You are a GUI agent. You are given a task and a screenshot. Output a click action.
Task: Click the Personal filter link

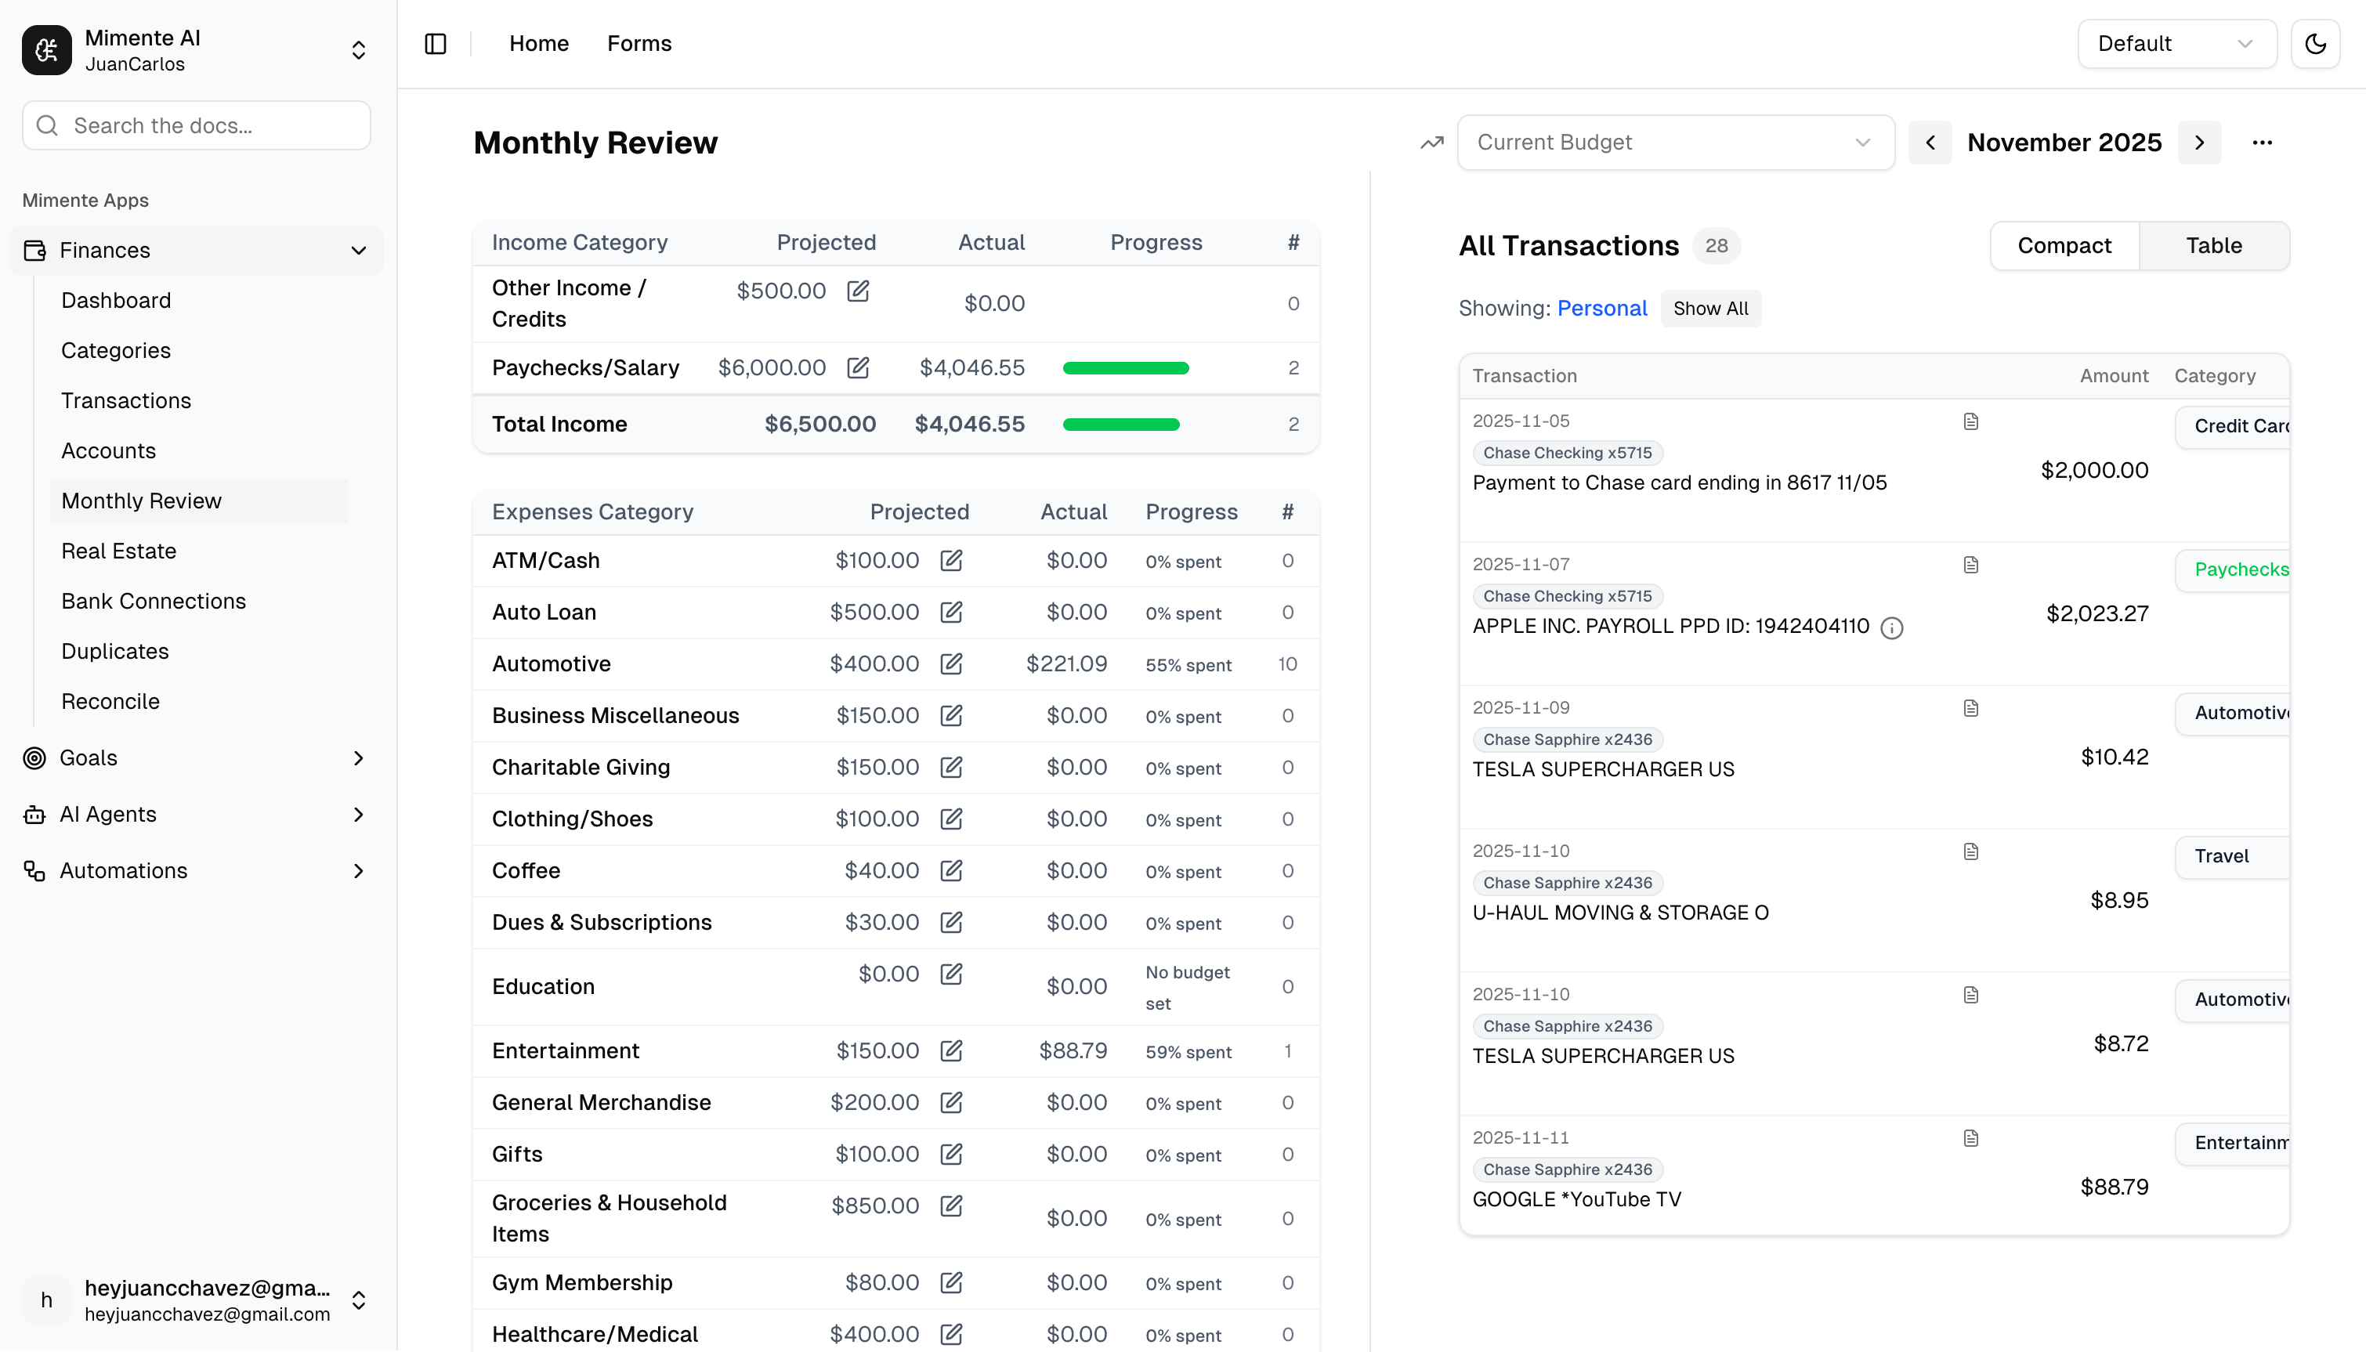tap(1602, 309)
